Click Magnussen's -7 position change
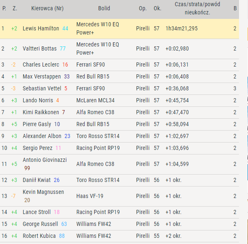Viewport: 248px width, 244px height. (13, 196)
